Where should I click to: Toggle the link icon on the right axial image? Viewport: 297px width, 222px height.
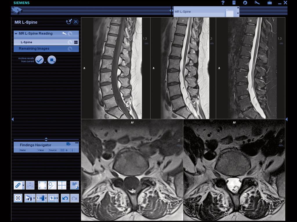click(x=280, y=145)
